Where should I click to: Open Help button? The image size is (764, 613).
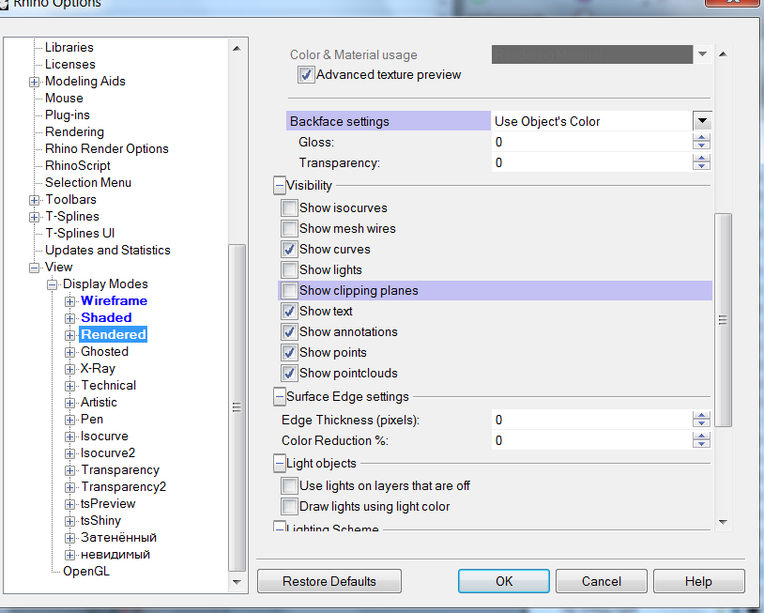pos(698,581)
